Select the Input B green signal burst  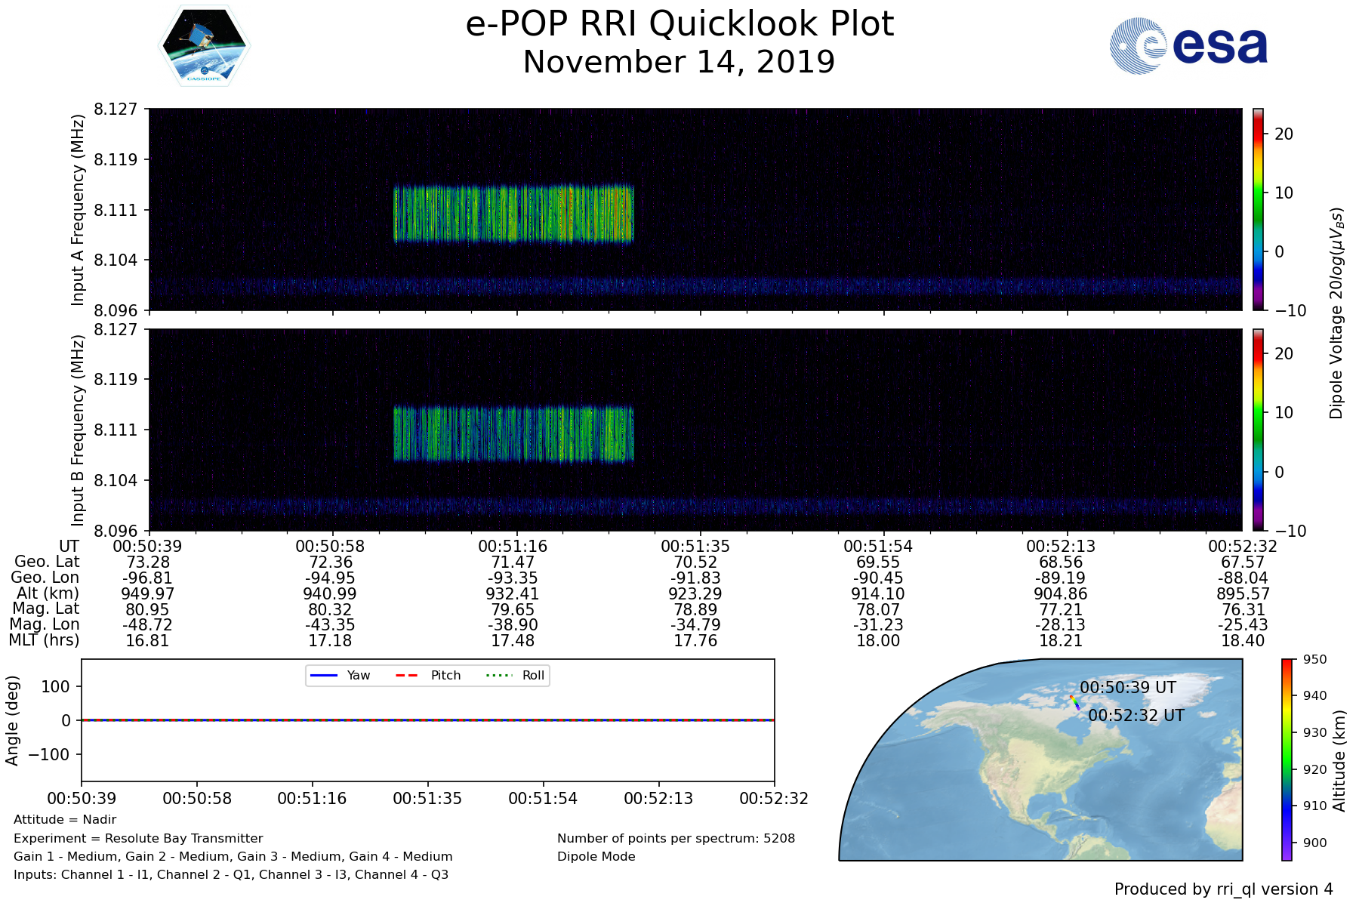point(513,434)
